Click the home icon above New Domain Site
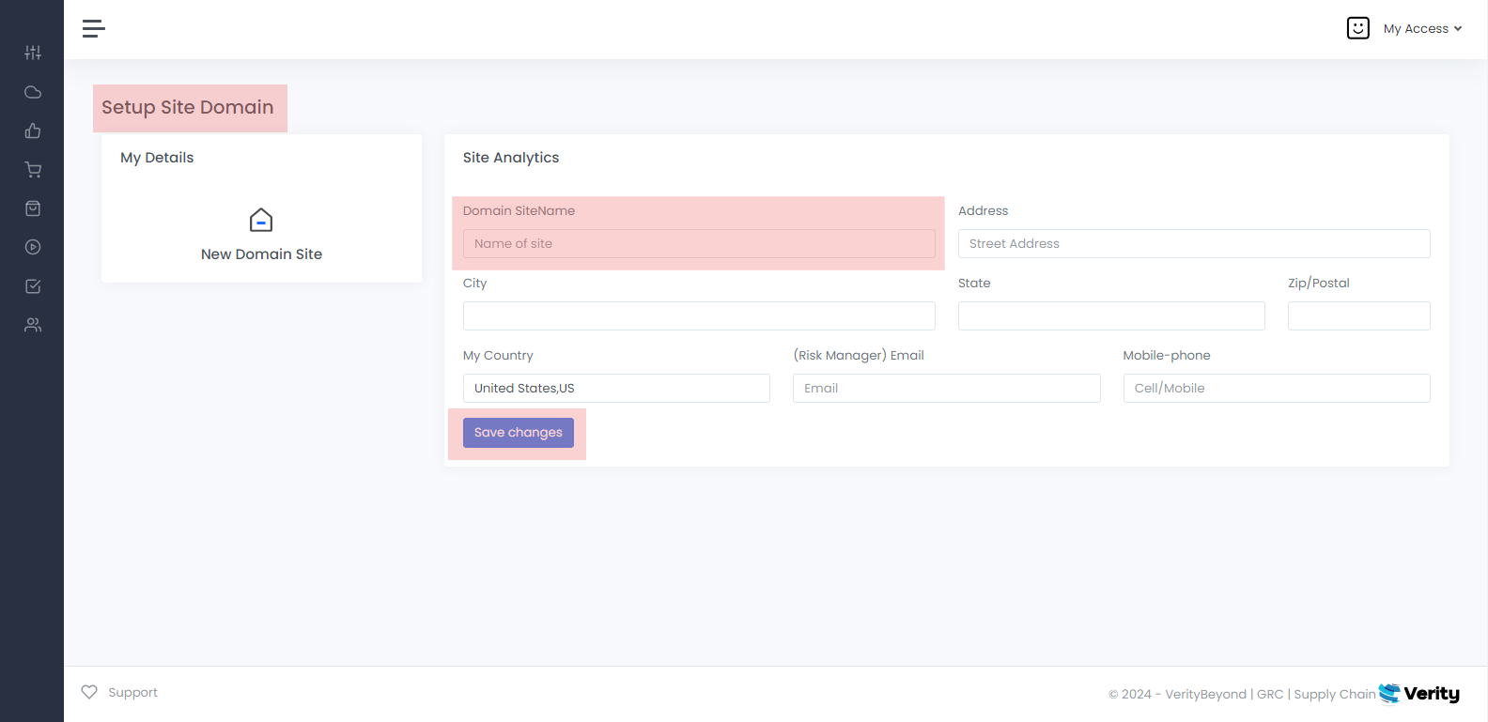Screen dimensions: 1488x722 [x=261, y=220]
